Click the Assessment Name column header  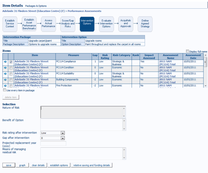click(x=171, y=57)
